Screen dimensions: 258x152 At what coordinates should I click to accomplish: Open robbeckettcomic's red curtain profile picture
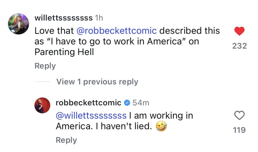42,105
